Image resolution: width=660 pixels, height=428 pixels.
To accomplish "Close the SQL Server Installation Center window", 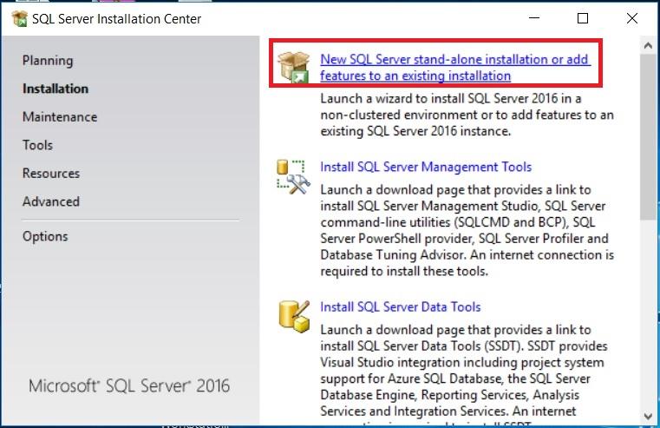I will [631, 18].
